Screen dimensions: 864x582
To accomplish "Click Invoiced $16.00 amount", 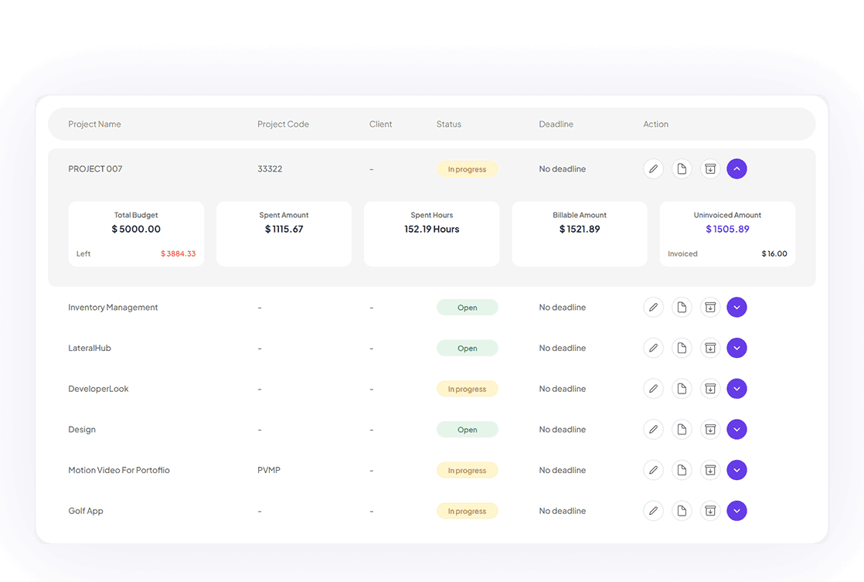I will pyautogui.click(x=774, y=254).
